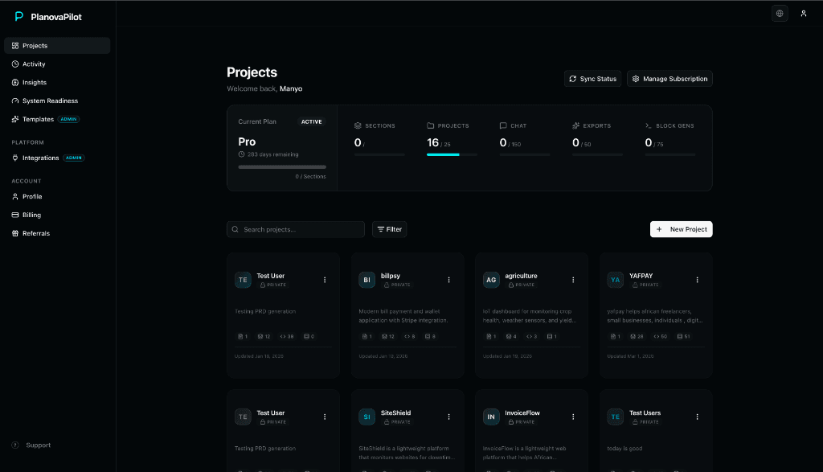Open the kebab menu for the YAFPAY project
This screenshot has width=823, height=472.
click(x=697, y=280)
